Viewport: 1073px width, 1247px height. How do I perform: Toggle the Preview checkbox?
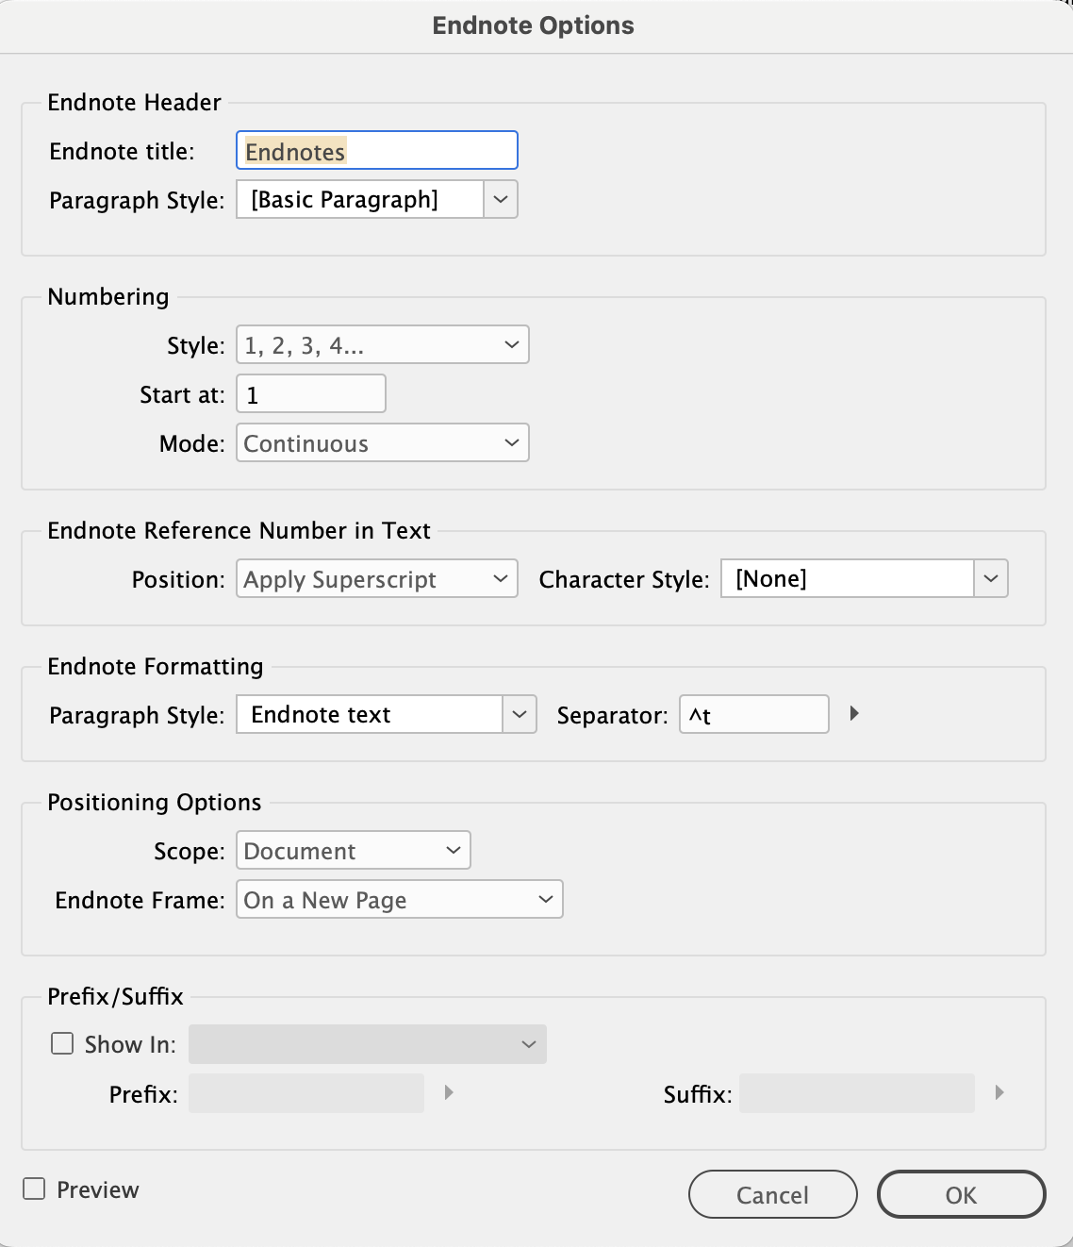coord(34,1189)
